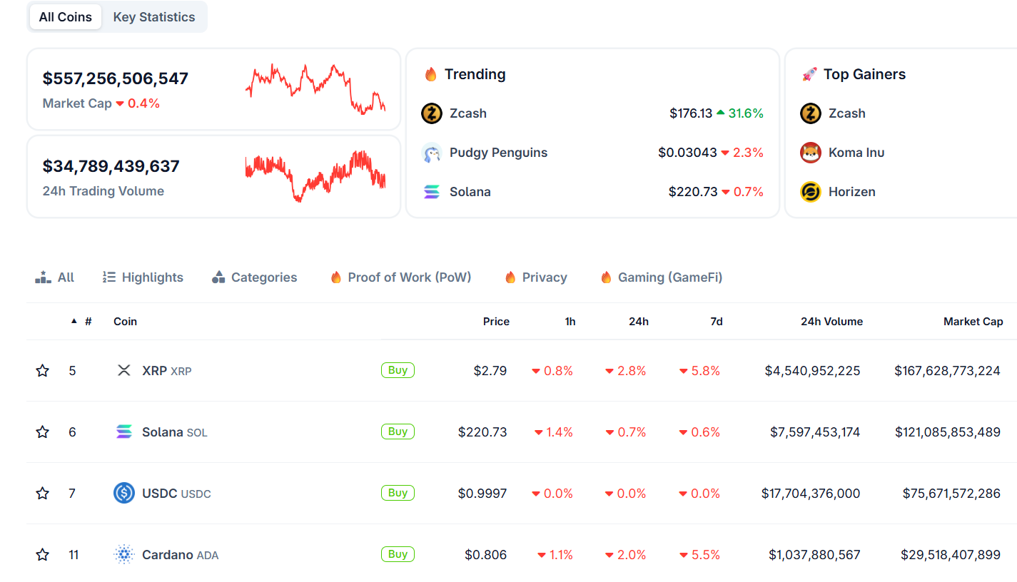This screenshot has height=582, width=1017.
Task: Click the Cardano logo icon
Action: [x=124, y=555]
